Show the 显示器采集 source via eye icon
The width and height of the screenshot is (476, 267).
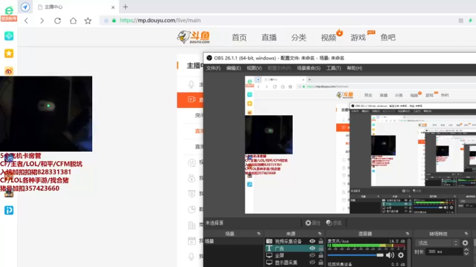(312, 262)
